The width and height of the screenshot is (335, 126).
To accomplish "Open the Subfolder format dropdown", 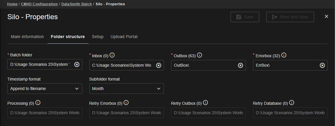I will (127, 89).
